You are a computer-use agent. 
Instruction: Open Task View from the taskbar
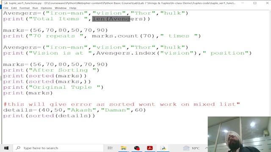pyautogui.click(x=110, y=148)
